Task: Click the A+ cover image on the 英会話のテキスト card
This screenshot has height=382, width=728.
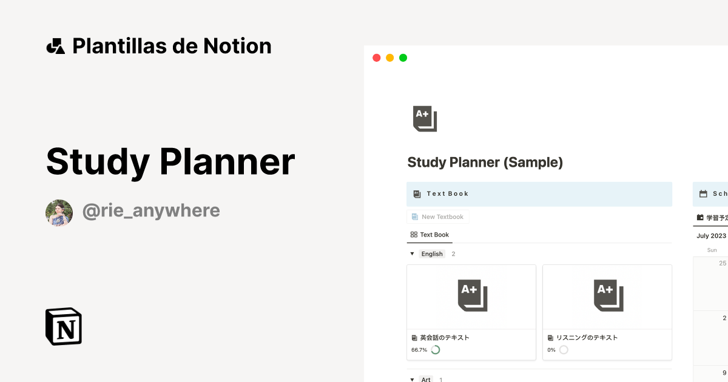Action: pos(471,297)
